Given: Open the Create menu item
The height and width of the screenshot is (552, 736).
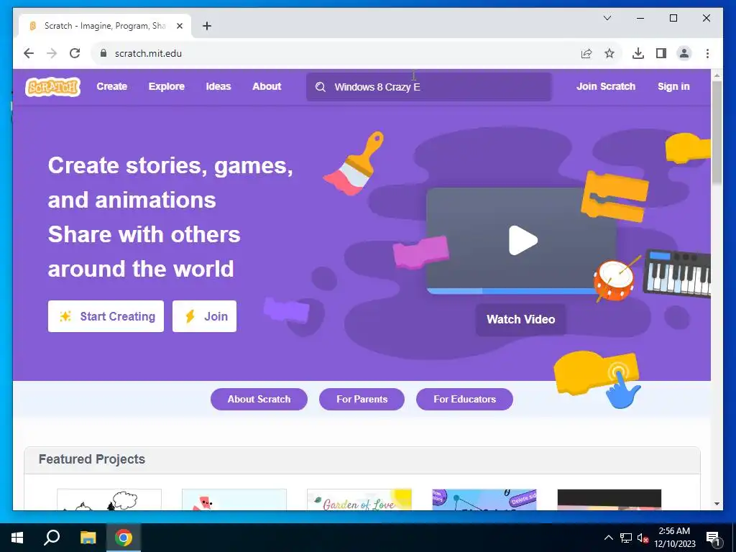Looking at the screenshot, I should point(111,87).
